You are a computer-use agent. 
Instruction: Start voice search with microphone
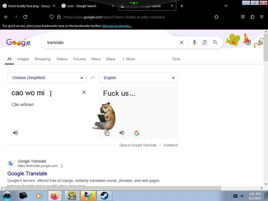pyautogui.click(x=194, y=42)
